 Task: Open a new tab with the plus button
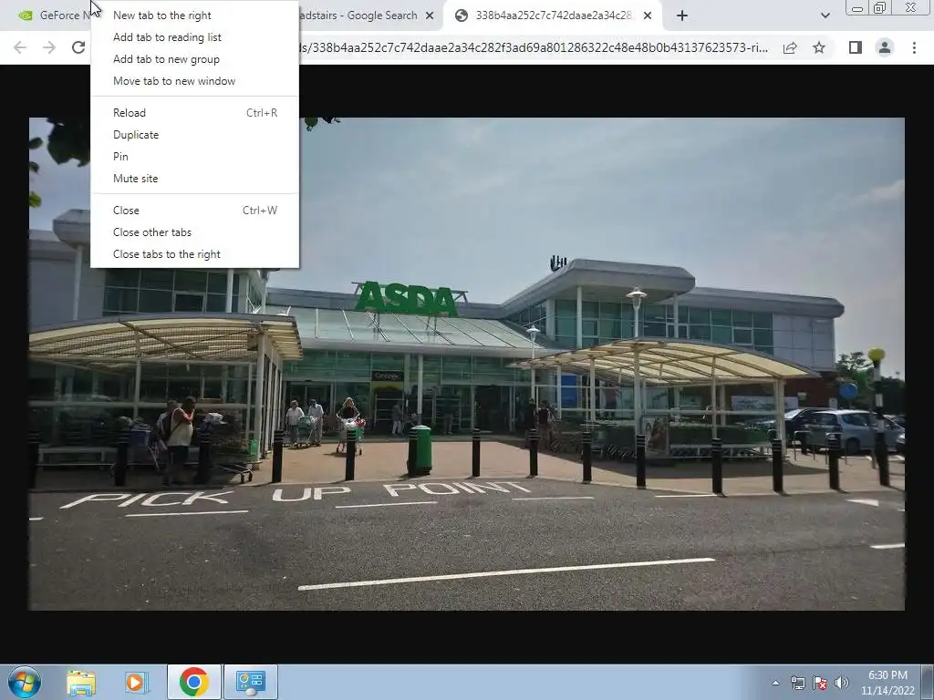[x=682, y=15]
